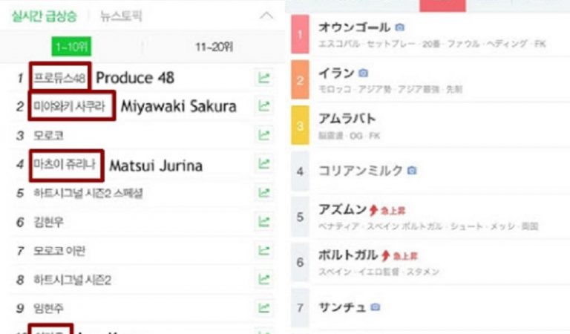The height and width of the screenshot is (334, 570).
Task: Click the pink rank 1 color badge
Action: coord(300,34)
